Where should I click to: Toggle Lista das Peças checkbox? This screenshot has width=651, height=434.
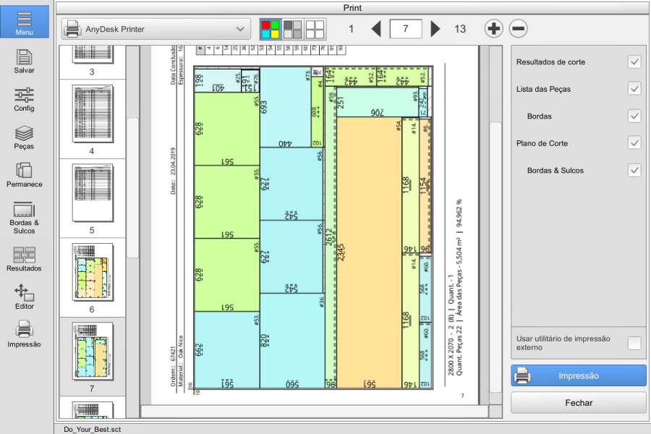634,89
